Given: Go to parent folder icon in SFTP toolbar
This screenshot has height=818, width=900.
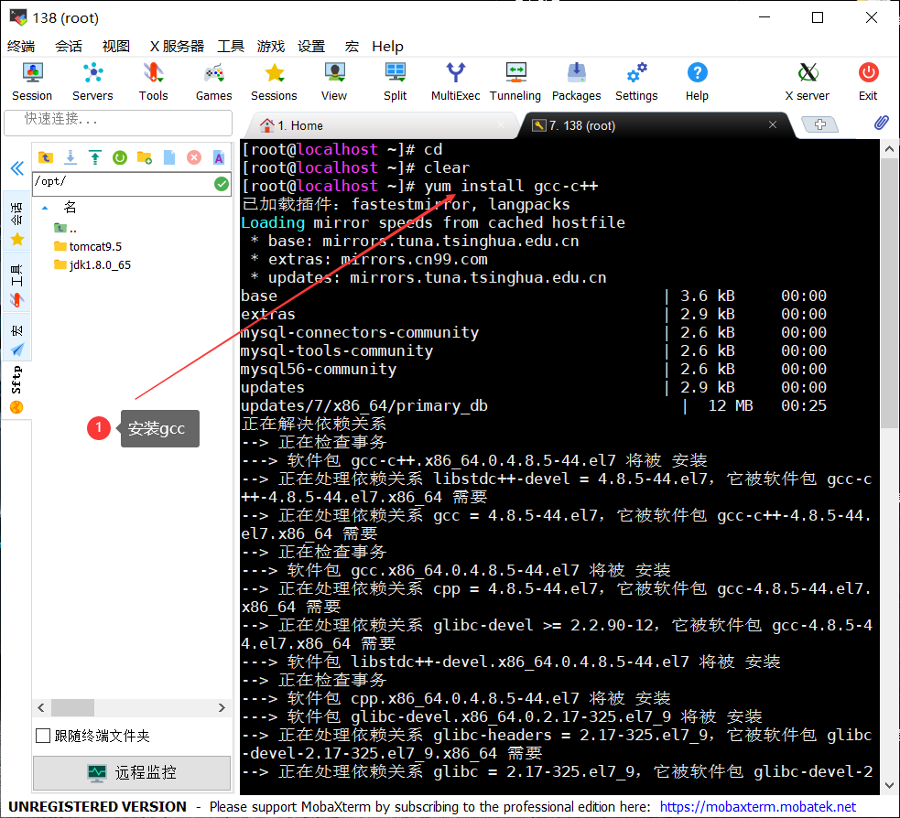Looking at the screenshot, I should point(46,157).
